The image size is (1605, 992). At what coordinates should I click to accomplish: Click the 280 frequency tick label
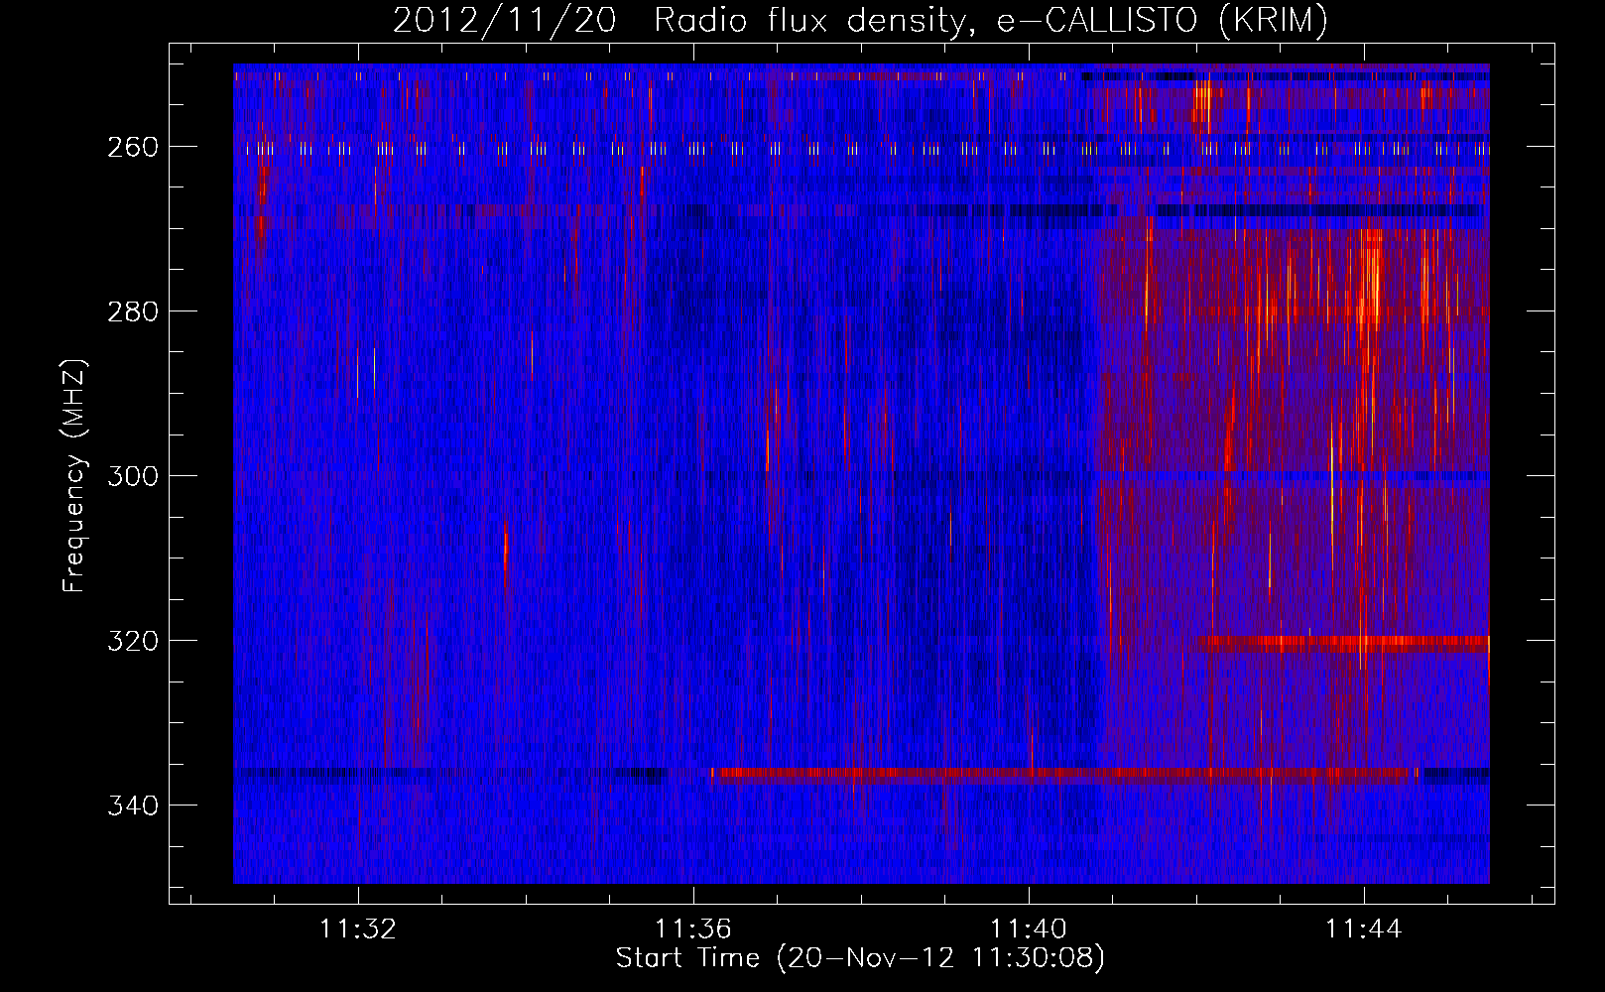pos(133,311)
